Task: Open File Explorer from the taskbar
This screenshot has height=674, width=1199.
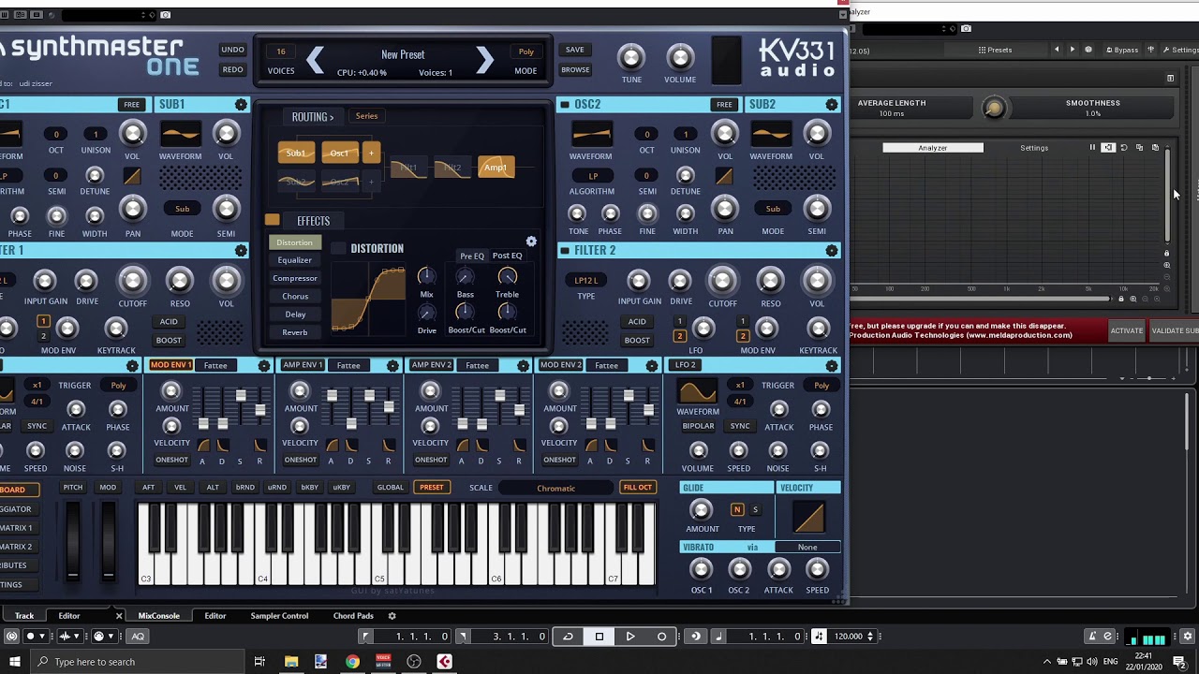Action: click(x=291, y=662)
